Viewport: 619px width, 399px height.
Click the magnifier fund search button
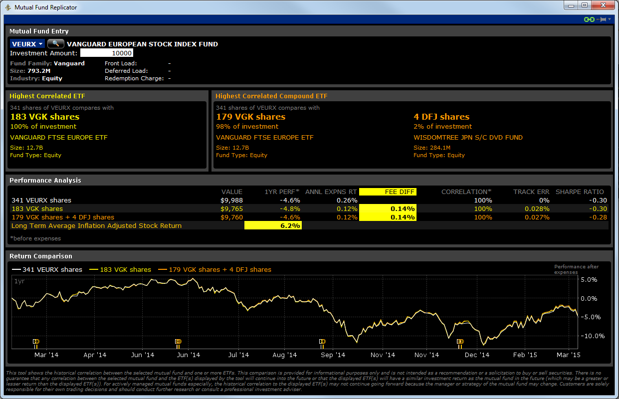(x=56, y=44)
